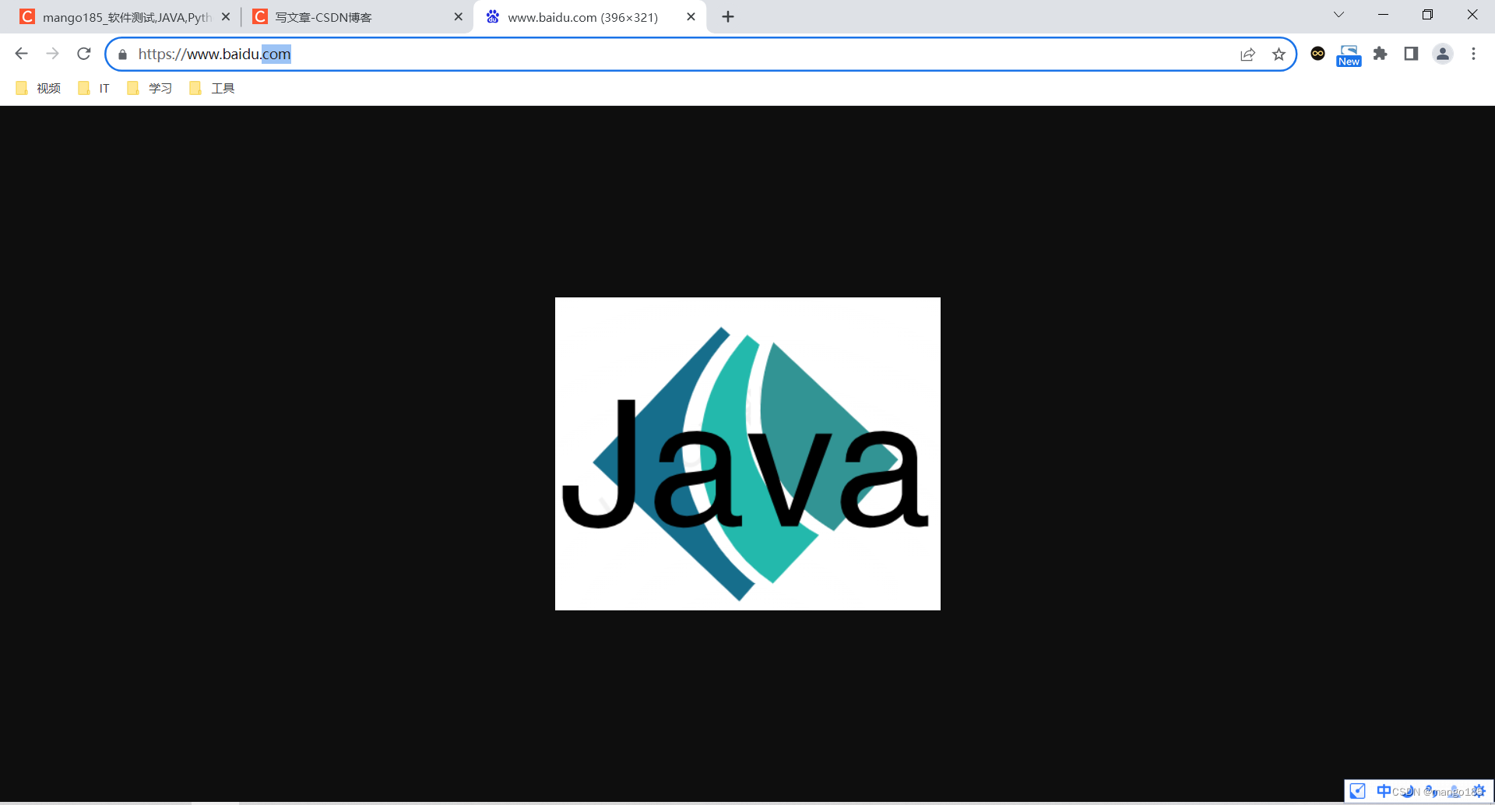Go forward to the next page
This screenshot has height=805, width=1495.
pos(52,54)
